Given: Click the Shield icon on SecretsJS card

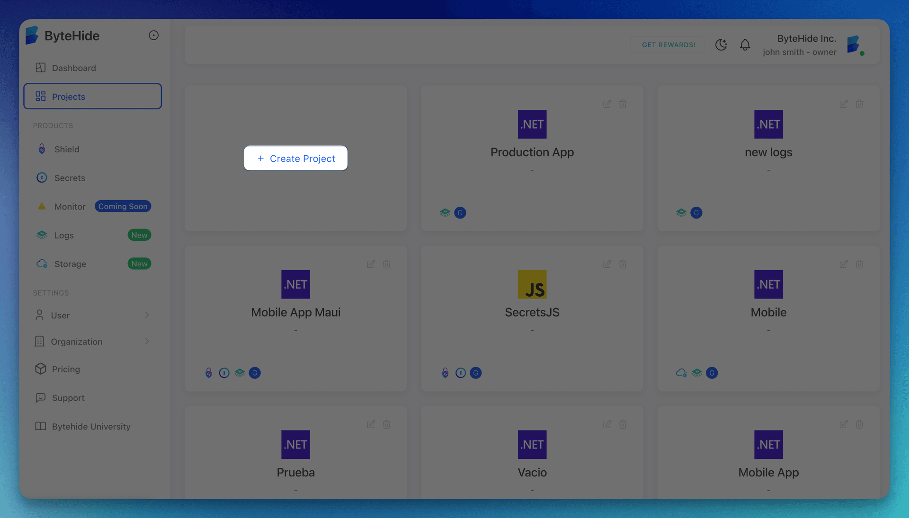Looking at the screenshot, I should (x=445, y=373).
